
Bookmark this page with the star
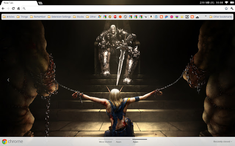coord(226,8)
